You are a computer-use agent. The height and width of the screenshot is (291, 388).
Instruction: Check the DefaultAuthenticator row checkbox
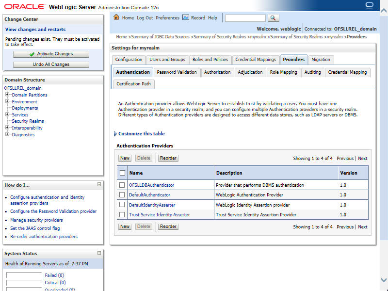pos(122,195)
